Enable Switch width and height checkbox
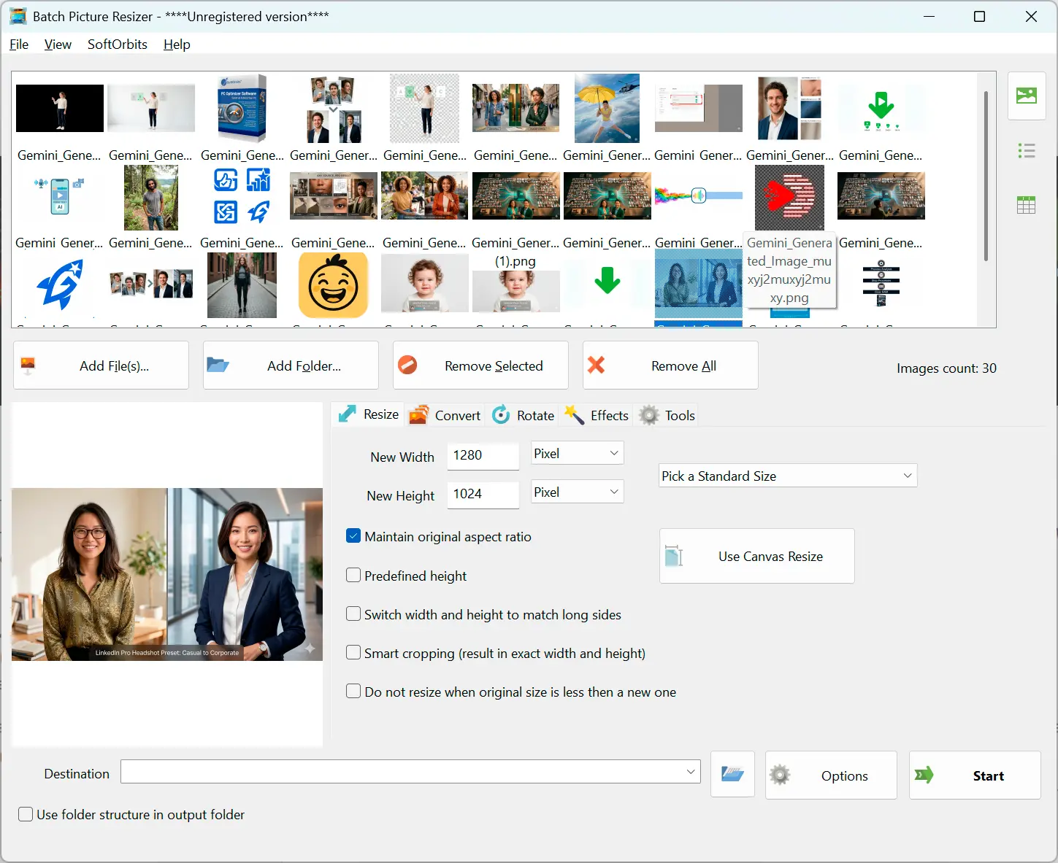This screenshot has width=1058, height=863. click(x=353, y=614)
